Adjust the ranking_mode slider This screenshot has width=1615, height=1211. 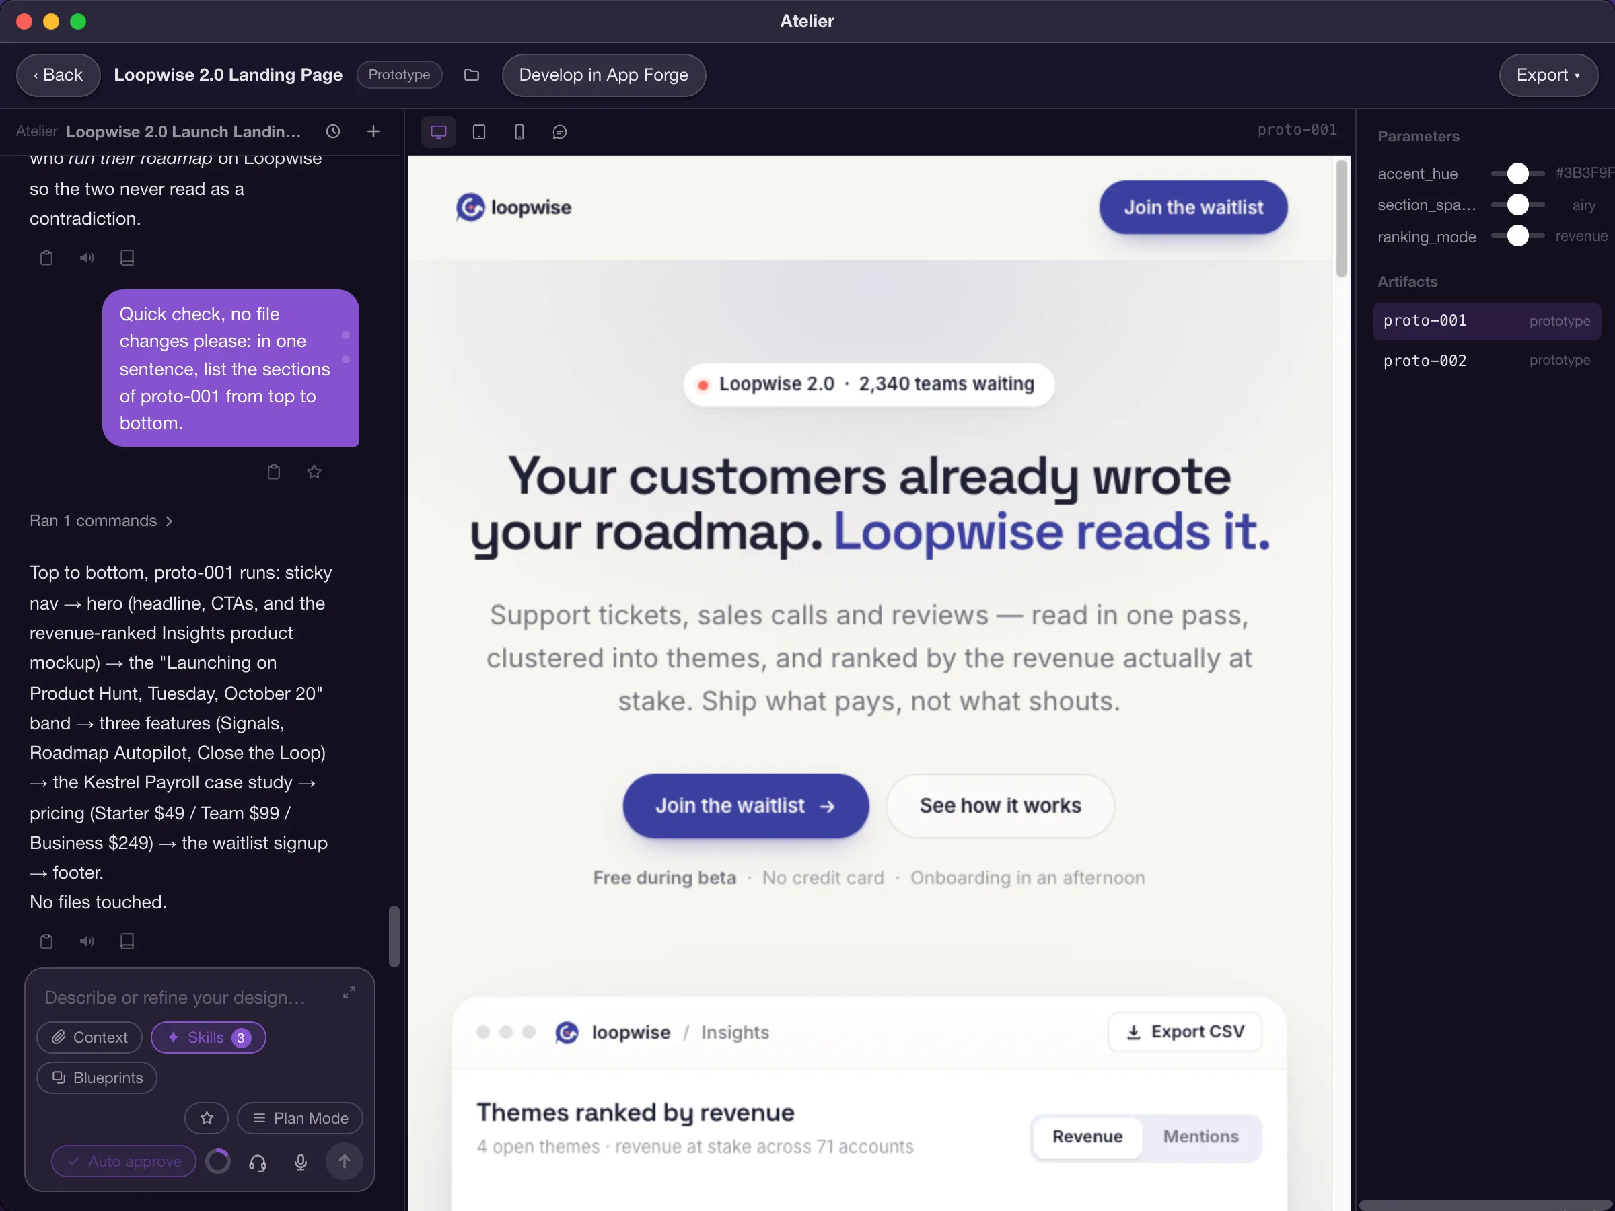click(x=1518, y=235)
